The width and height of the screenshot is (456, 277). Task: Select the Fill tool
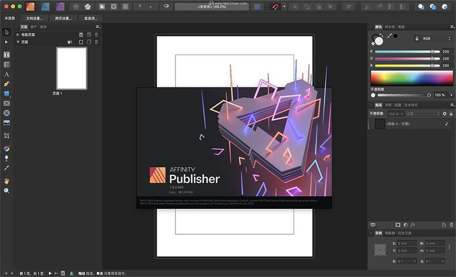pyautogui.click(x=7, y=149)
